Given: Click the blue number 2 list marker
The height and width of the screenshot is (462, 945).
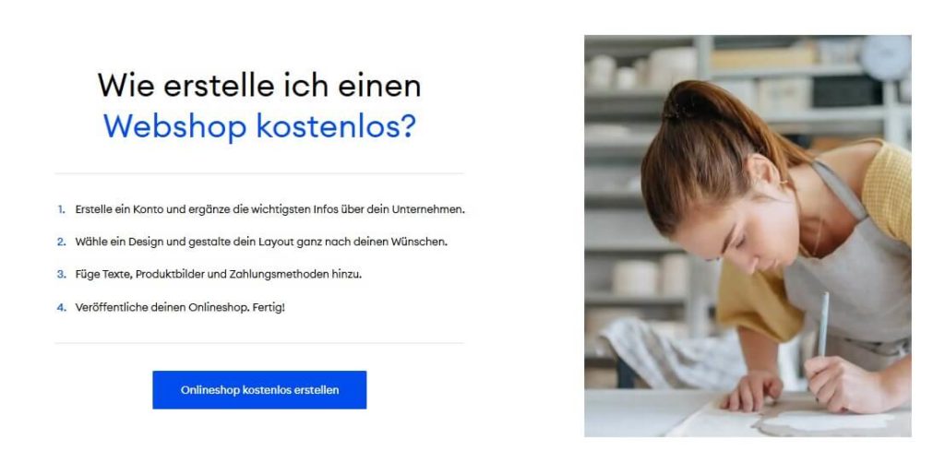Looking at the screenshot, I should tap(61, 243).
